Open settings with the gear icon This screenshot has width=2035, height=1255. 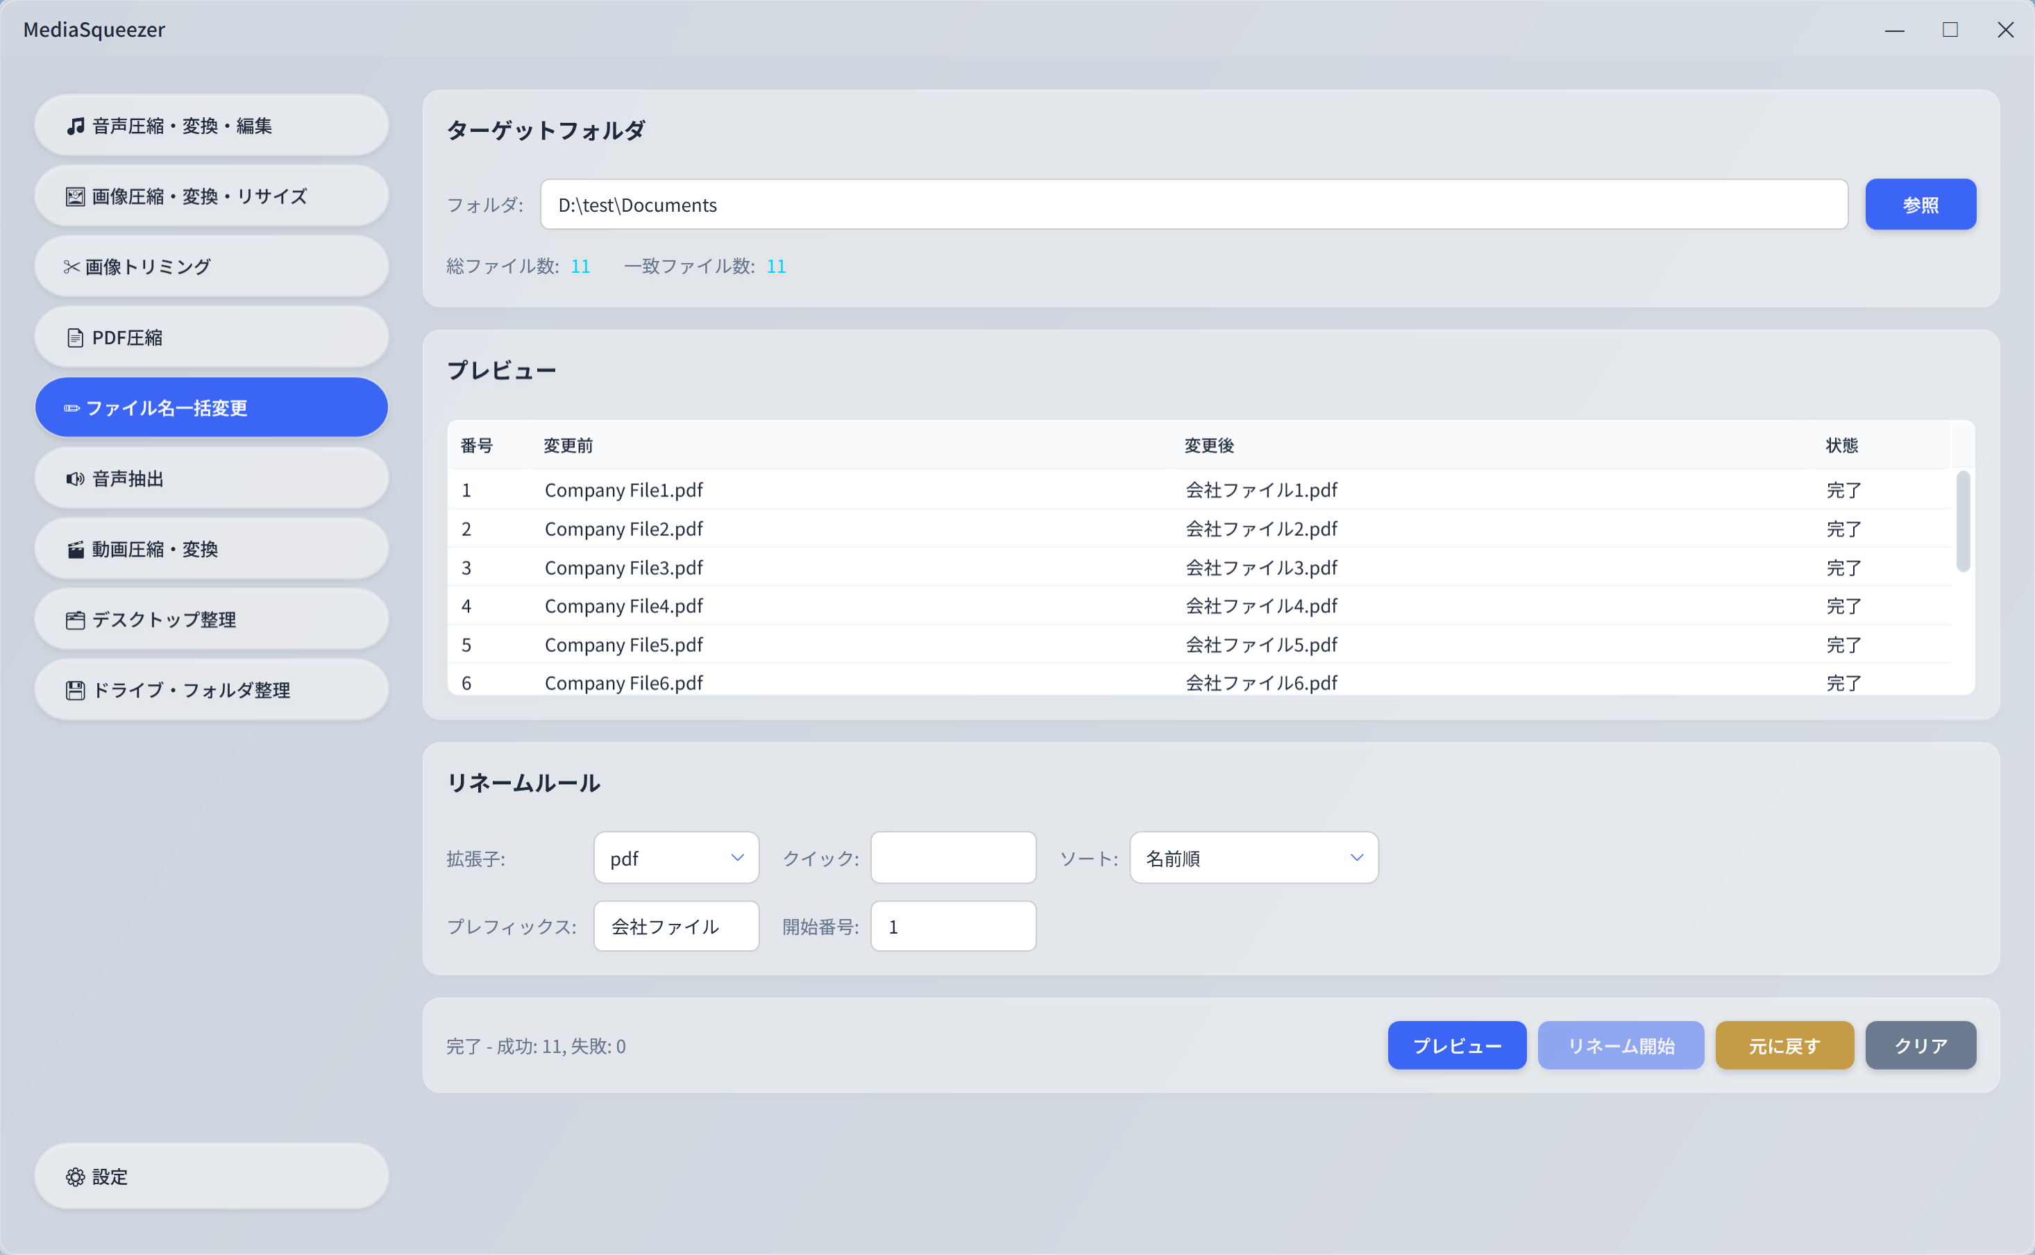[76, 1177]
